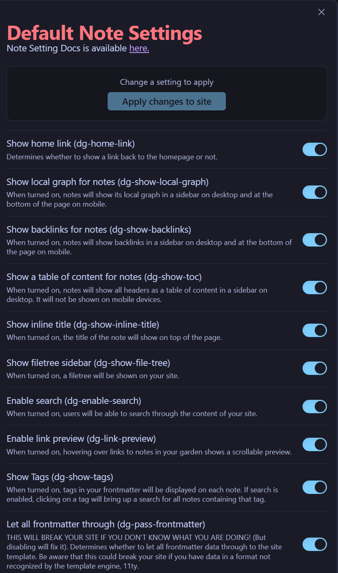Click the 'Show inline title (dg-show-inline-title)' label
This screenshot has width=338, height=573.
click(83, 325)
